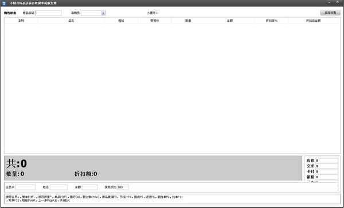Click the app icon in title bar
344x208 pixels.
[4, 3]
